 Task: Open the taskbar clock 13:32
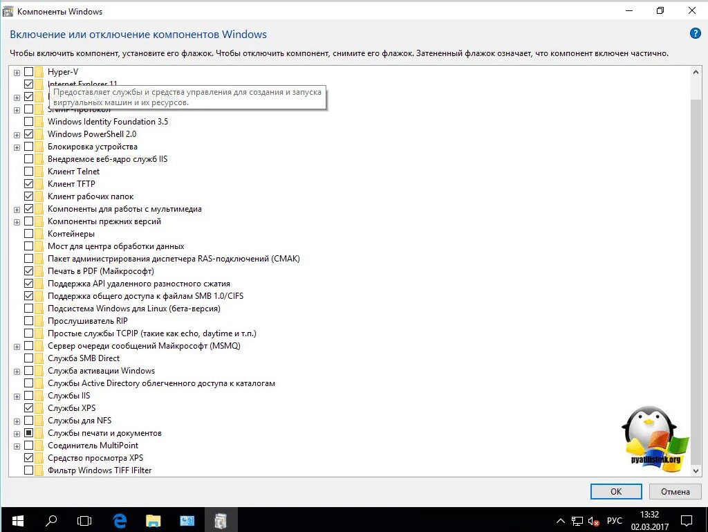click(650, 521)
